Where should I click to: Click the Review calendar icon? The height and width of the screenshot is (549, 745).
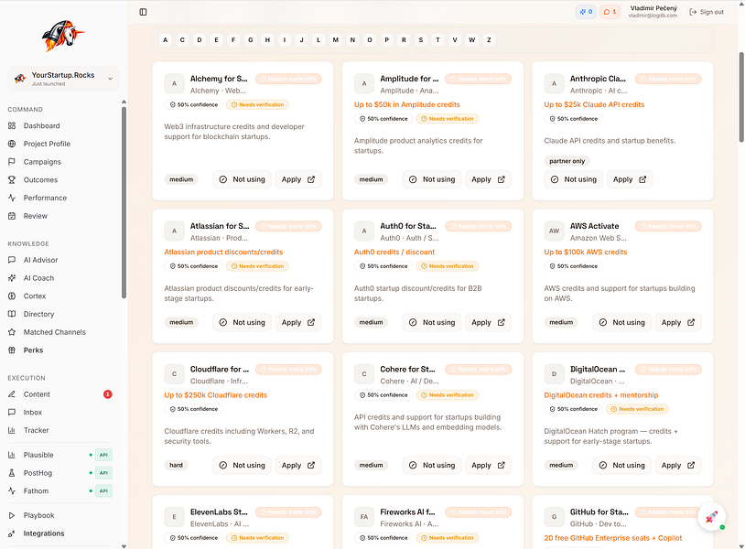12,216
